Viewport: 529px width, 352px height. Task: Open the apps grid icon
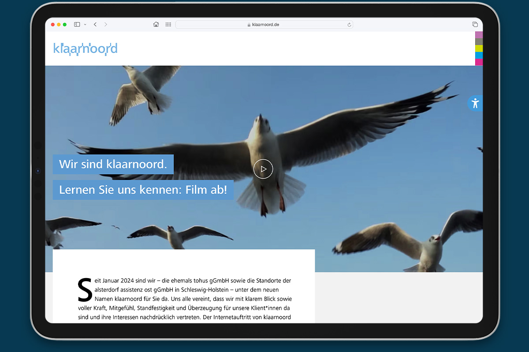[168, 25]
